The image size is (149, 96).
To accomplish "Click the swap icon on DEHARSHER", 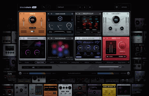I will (24, 38).
